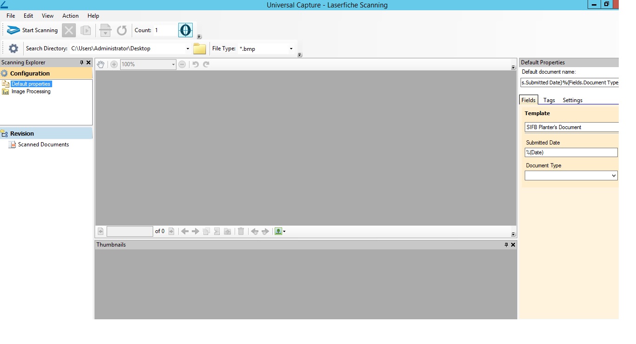Open the Document Type dropdown
This screenshot has width=636, height=344.
point(614,176)
